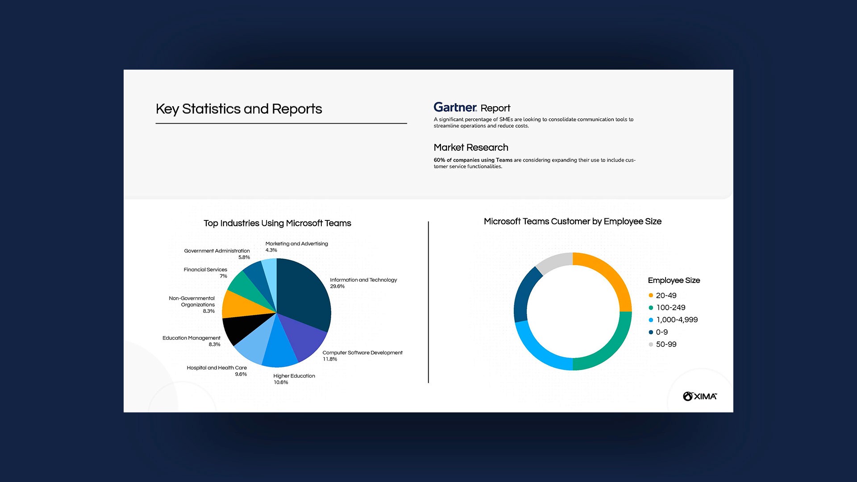Click the Market Research heading
Viewport: 857px width, 482px height.
(x=471, y=148)
